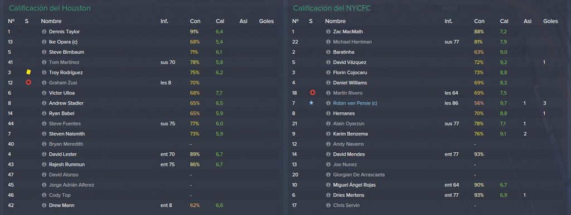Click info icon next to Drew Mann
The image size is (571, 215).
point(44,205)
